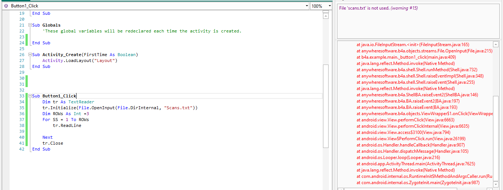Click the Shell.runMethod(Shell.java:732) log line
503x190 pixels.
click(x=417, y=70)
